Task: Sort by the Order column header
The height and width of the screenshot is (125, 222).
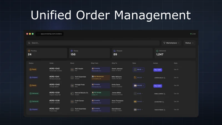Action: point(52,63)
